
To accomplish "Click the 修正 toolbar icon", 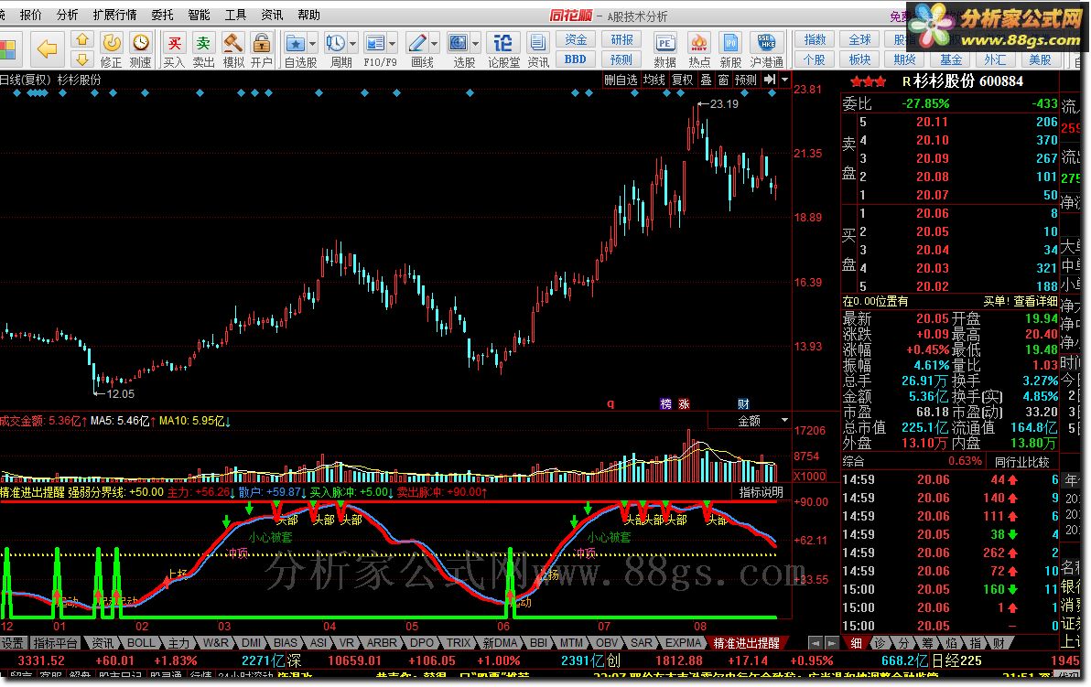I will 112,44.
